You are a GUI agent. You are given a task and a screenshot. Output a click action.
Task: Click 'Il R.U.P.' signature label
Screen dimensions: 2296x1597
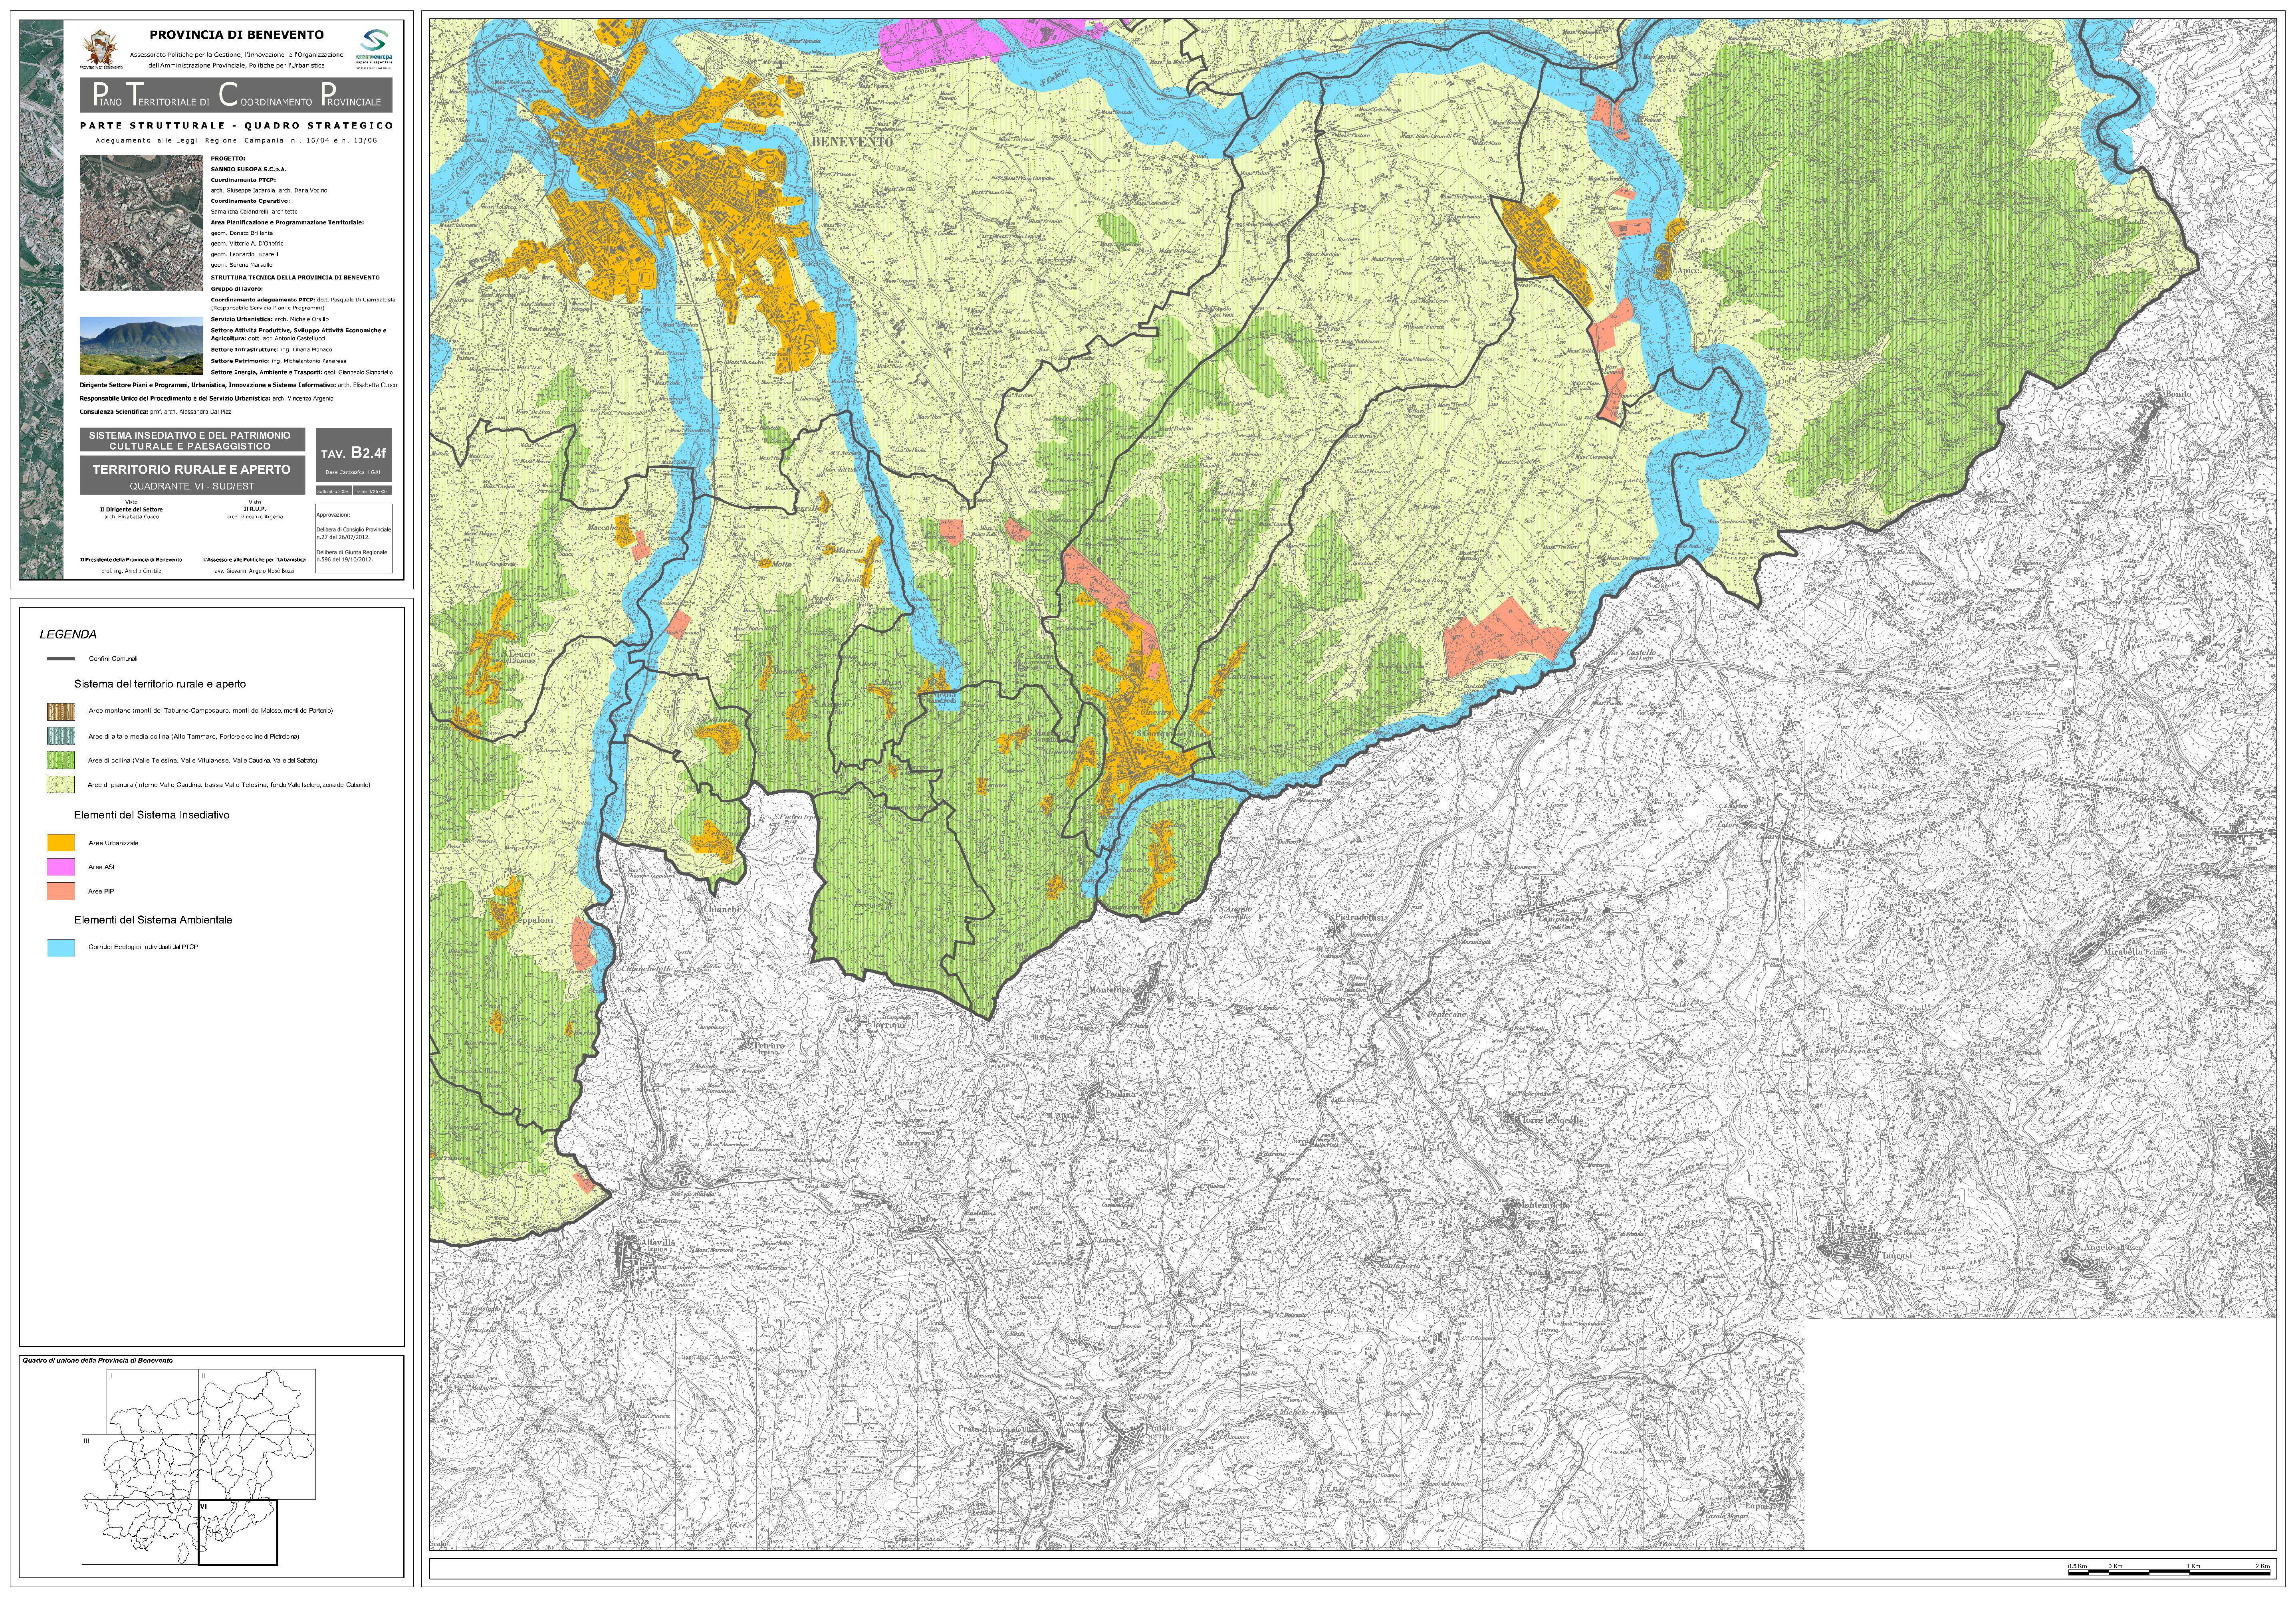click(255, 509)
